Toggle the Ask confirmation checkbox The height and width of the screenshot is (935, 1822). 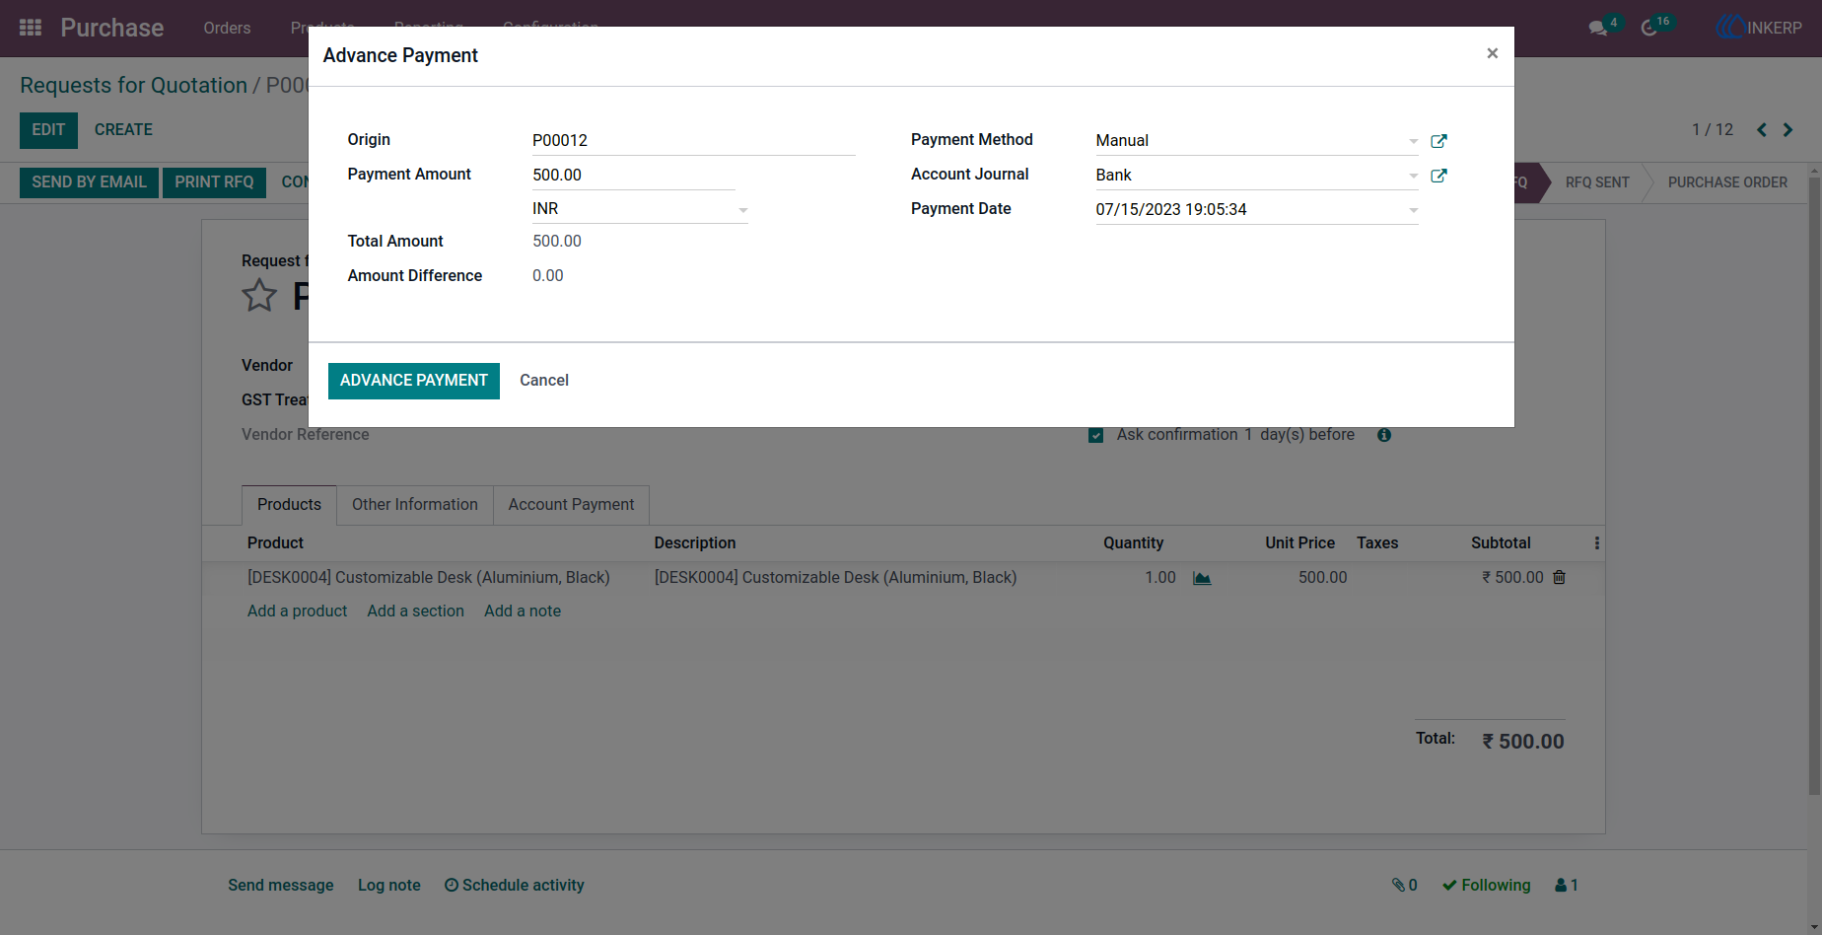pyautogui.click(x=1095, y=435)
